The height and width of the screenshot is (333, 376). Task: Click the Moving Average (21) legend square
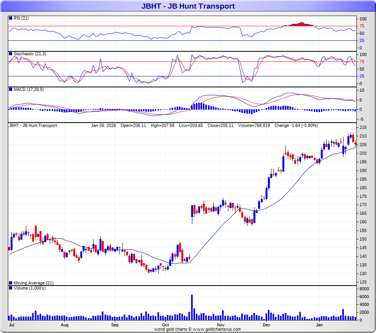(11, 283)
